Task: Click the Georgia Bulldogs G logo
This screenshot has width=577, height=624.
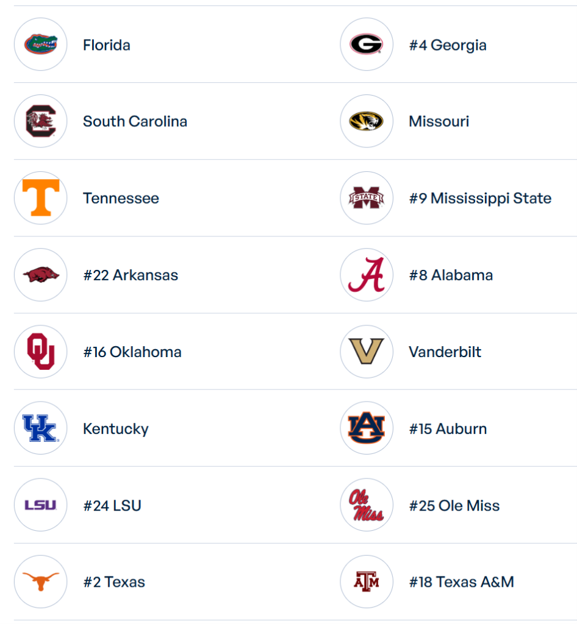Action: click(367, 44)
